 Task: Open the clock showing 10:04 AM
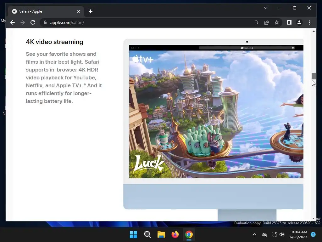click(x=299, y=234)
